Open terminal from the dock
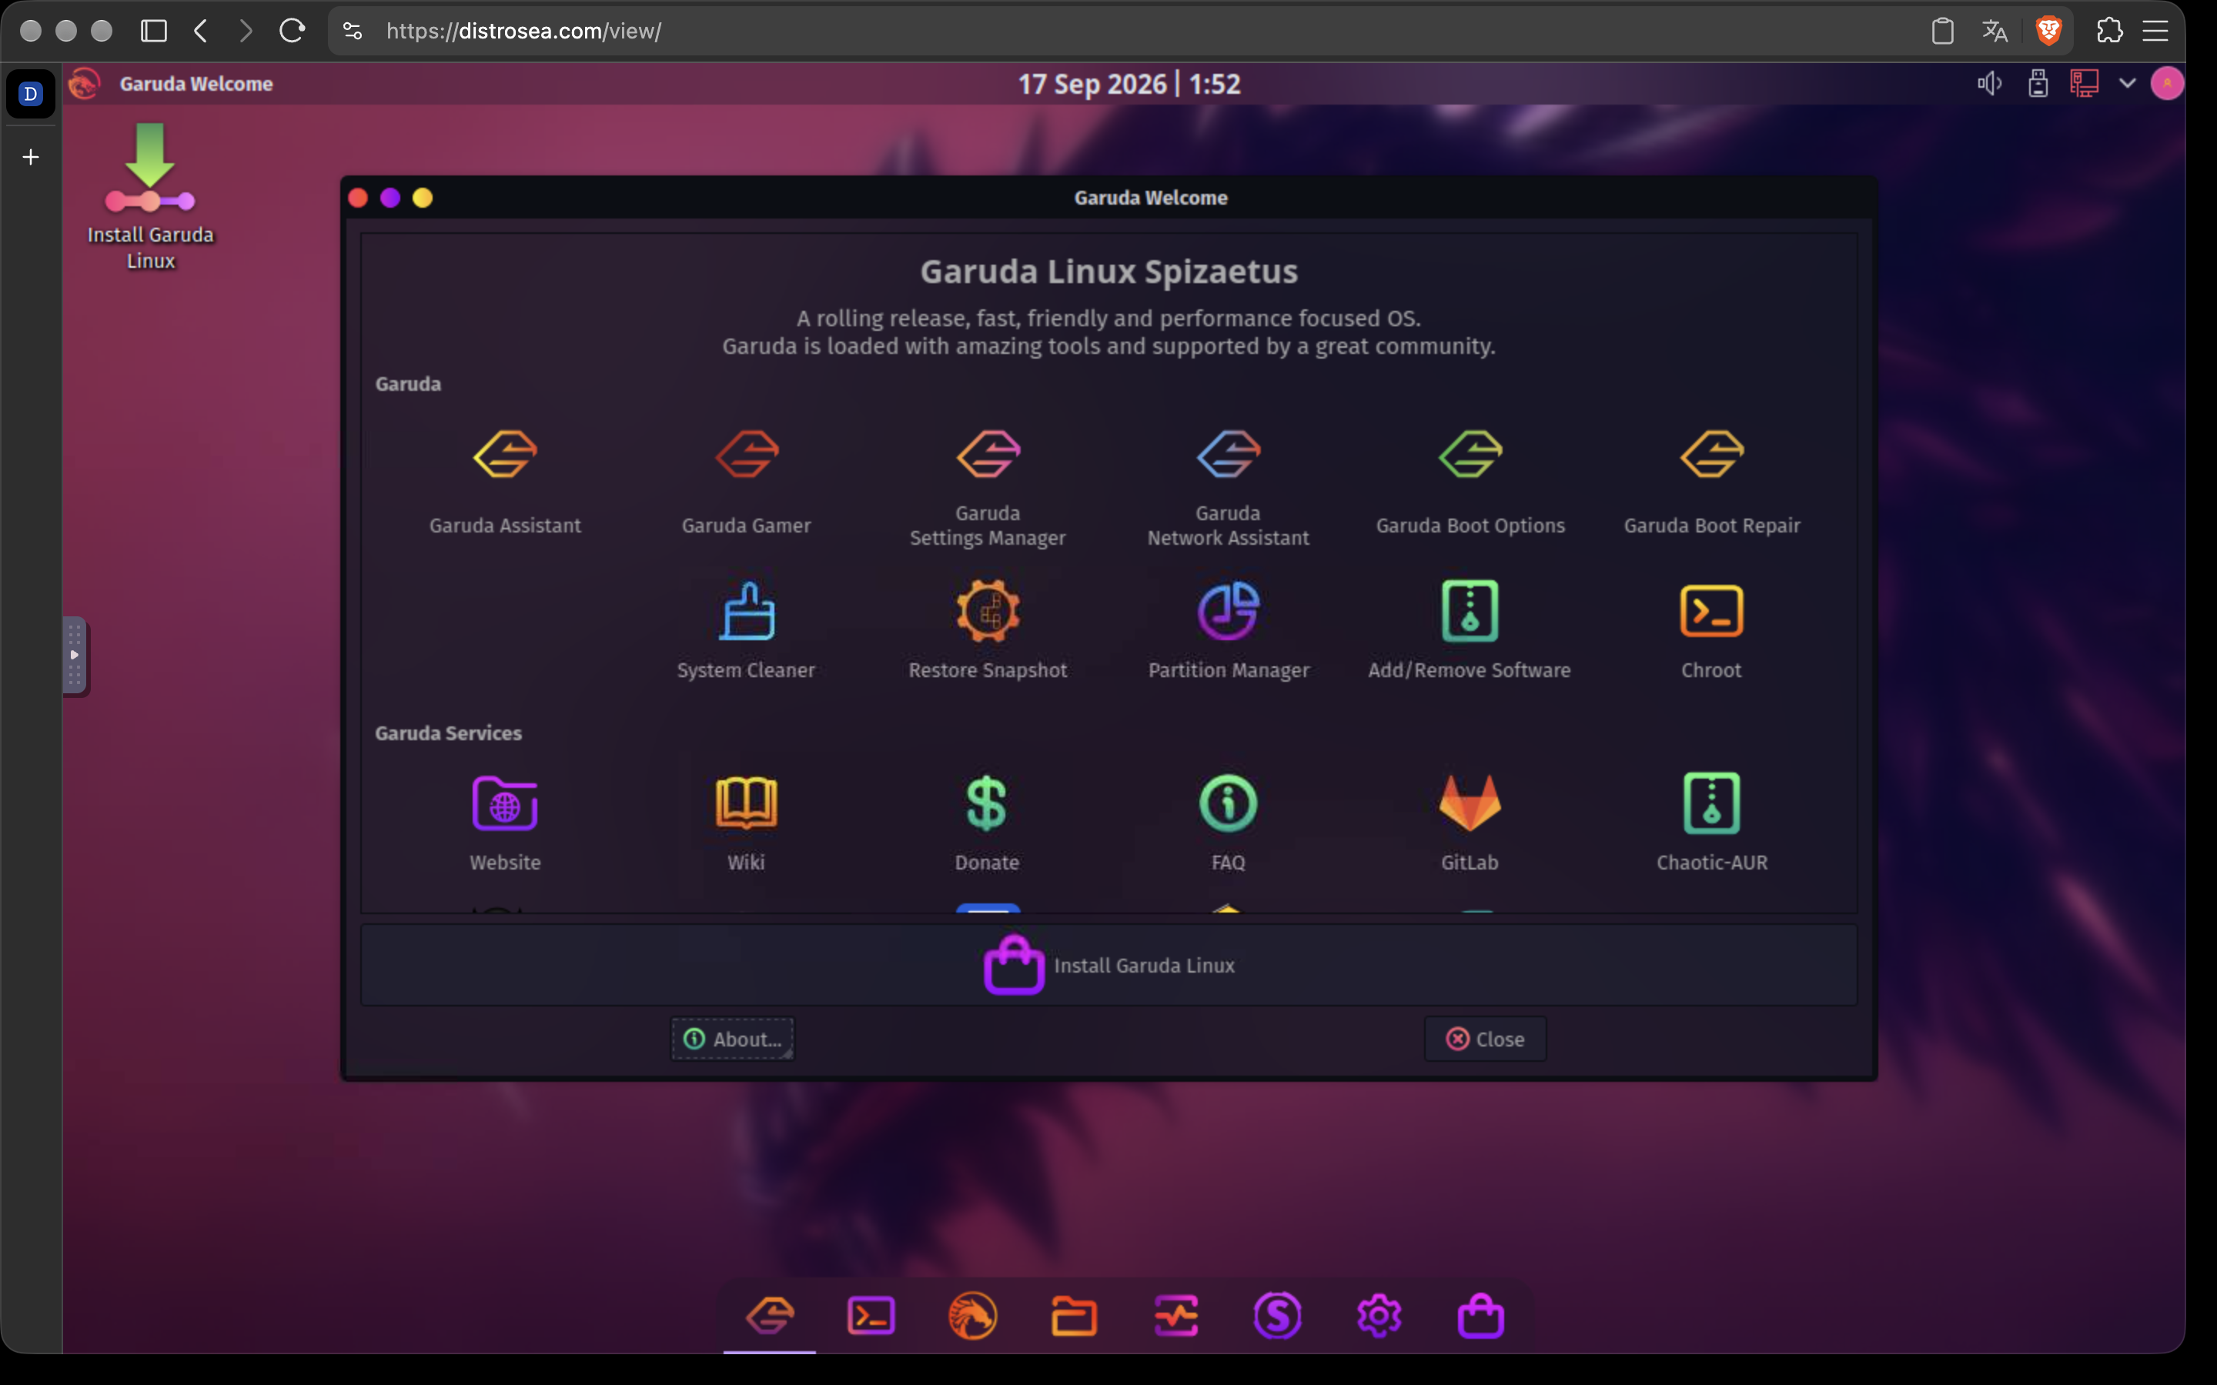The width and height of the screenshot is (2217, 1385). click(871, 1317)
